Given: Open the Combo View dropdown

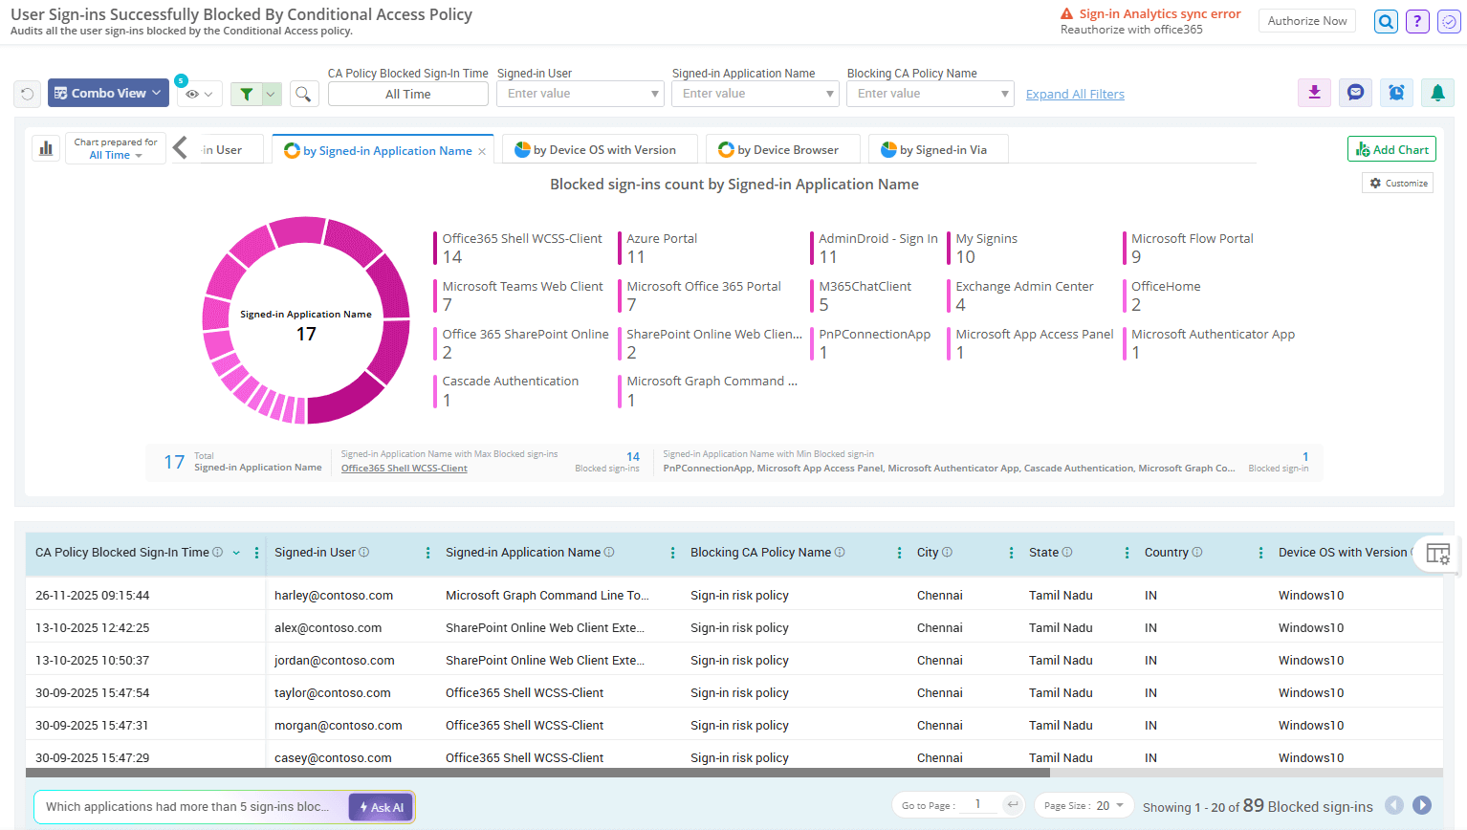Looking at the screenshot, I should tap(108, 93).
